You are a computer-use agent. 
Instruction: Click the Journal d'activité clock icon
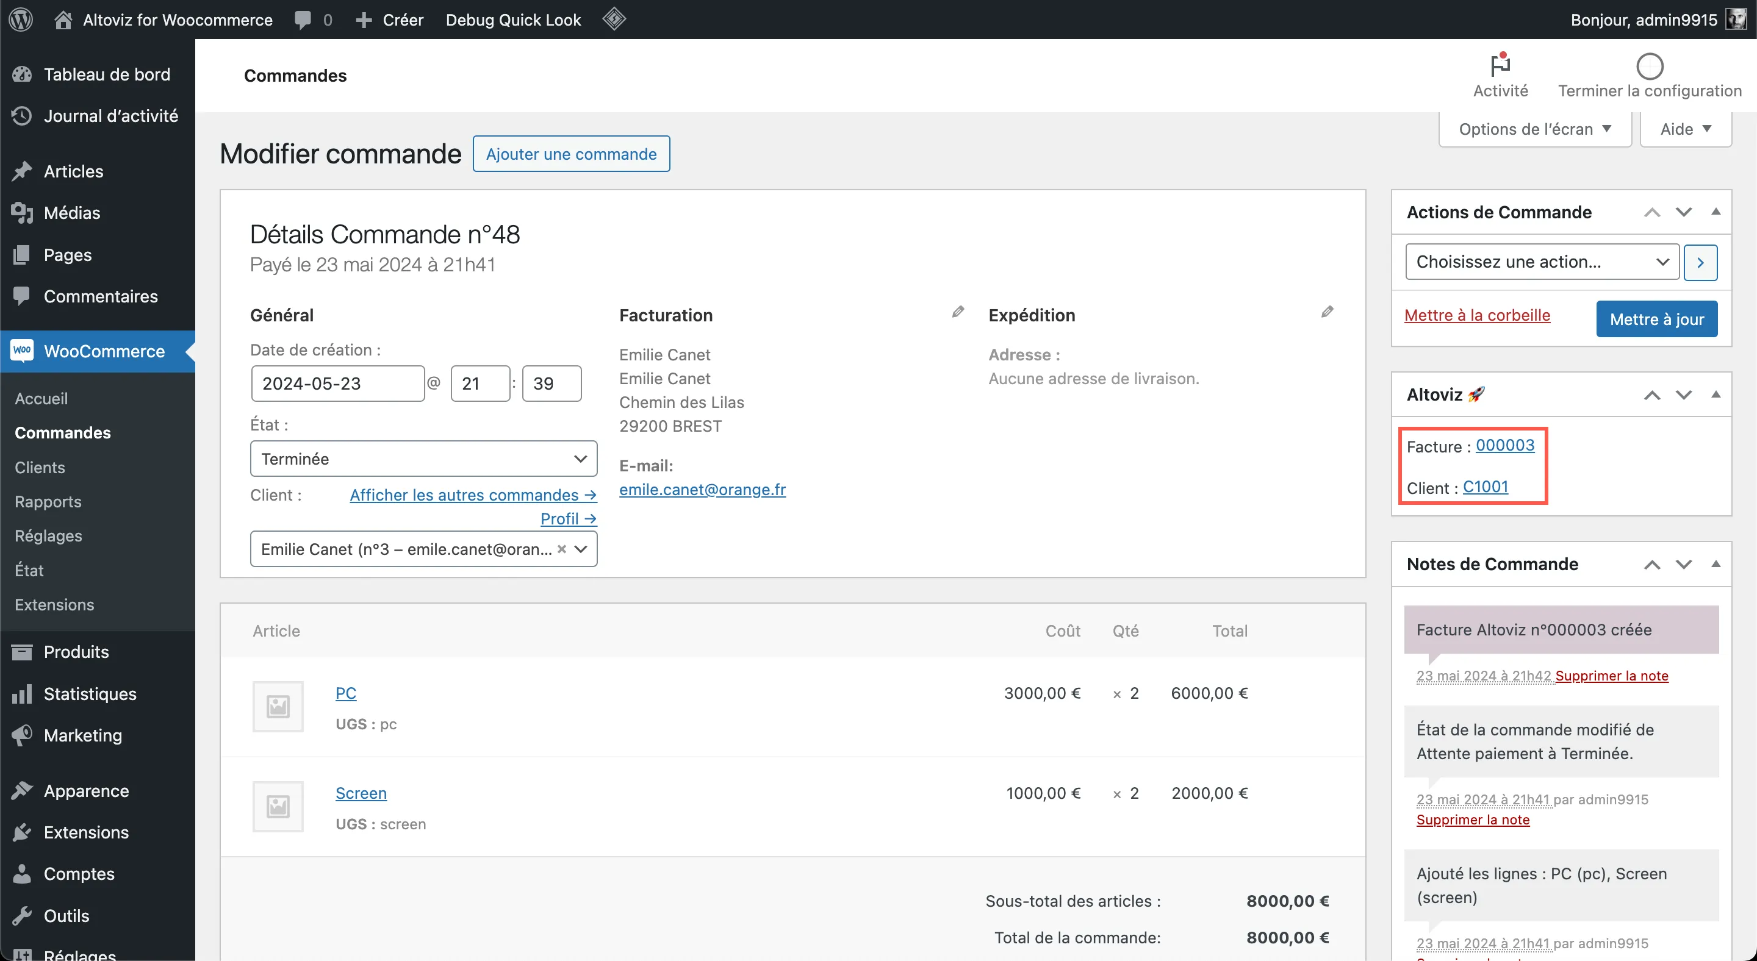click(22, 116)
